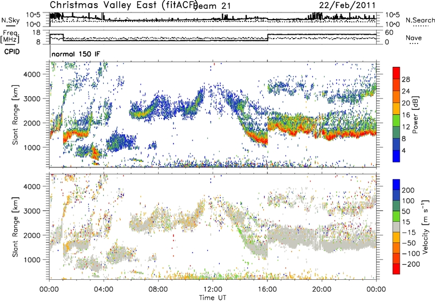Click the '60' Nave axis tick
The height and width of the screenshot is (301, 435).
pyautogui.click(x=389, y=33)
